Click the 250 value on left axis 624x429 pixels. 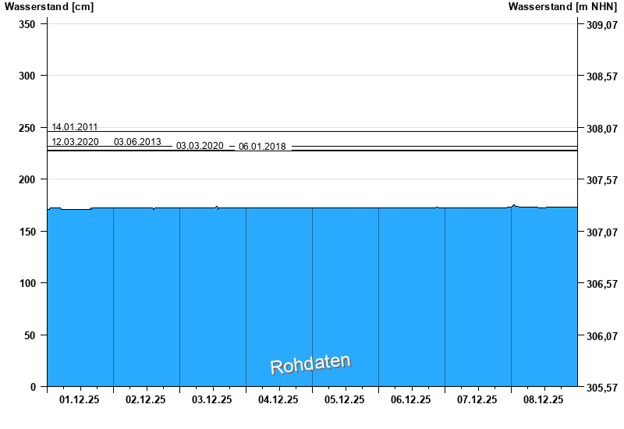click(27, 128)
